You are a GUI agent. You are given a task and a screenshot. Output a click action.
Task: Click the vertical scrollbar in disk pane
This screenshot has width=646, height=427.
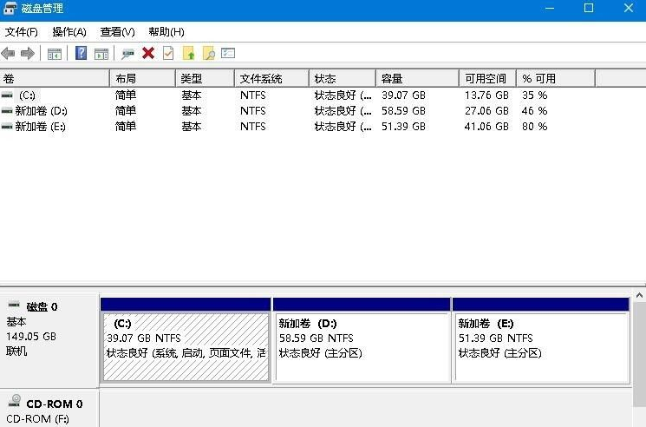tap(639, 356)
